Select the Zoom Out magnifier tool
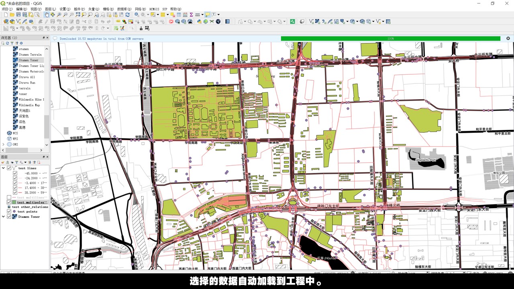This screenshot has width=514, height=289. [65, 14]
